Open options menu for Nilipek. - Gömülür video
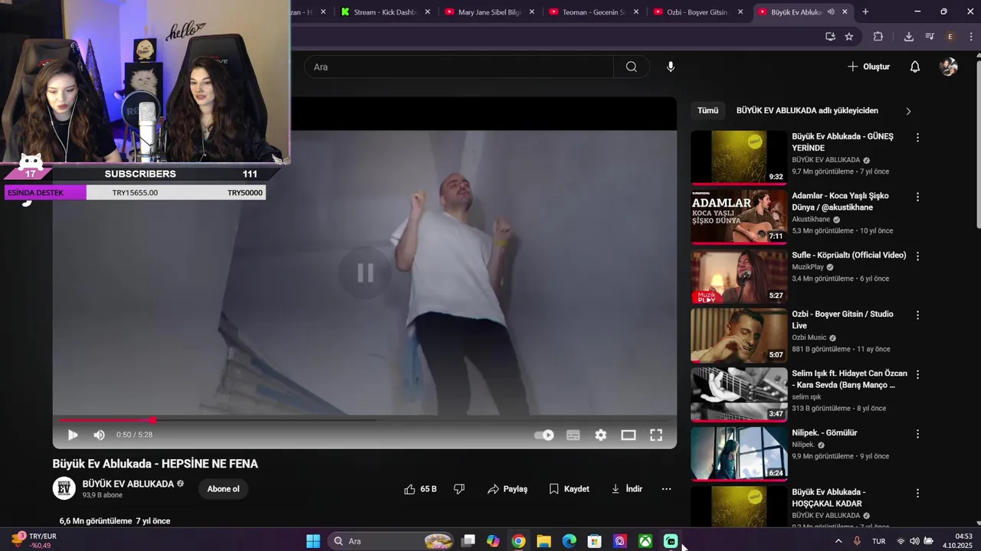 917,433
